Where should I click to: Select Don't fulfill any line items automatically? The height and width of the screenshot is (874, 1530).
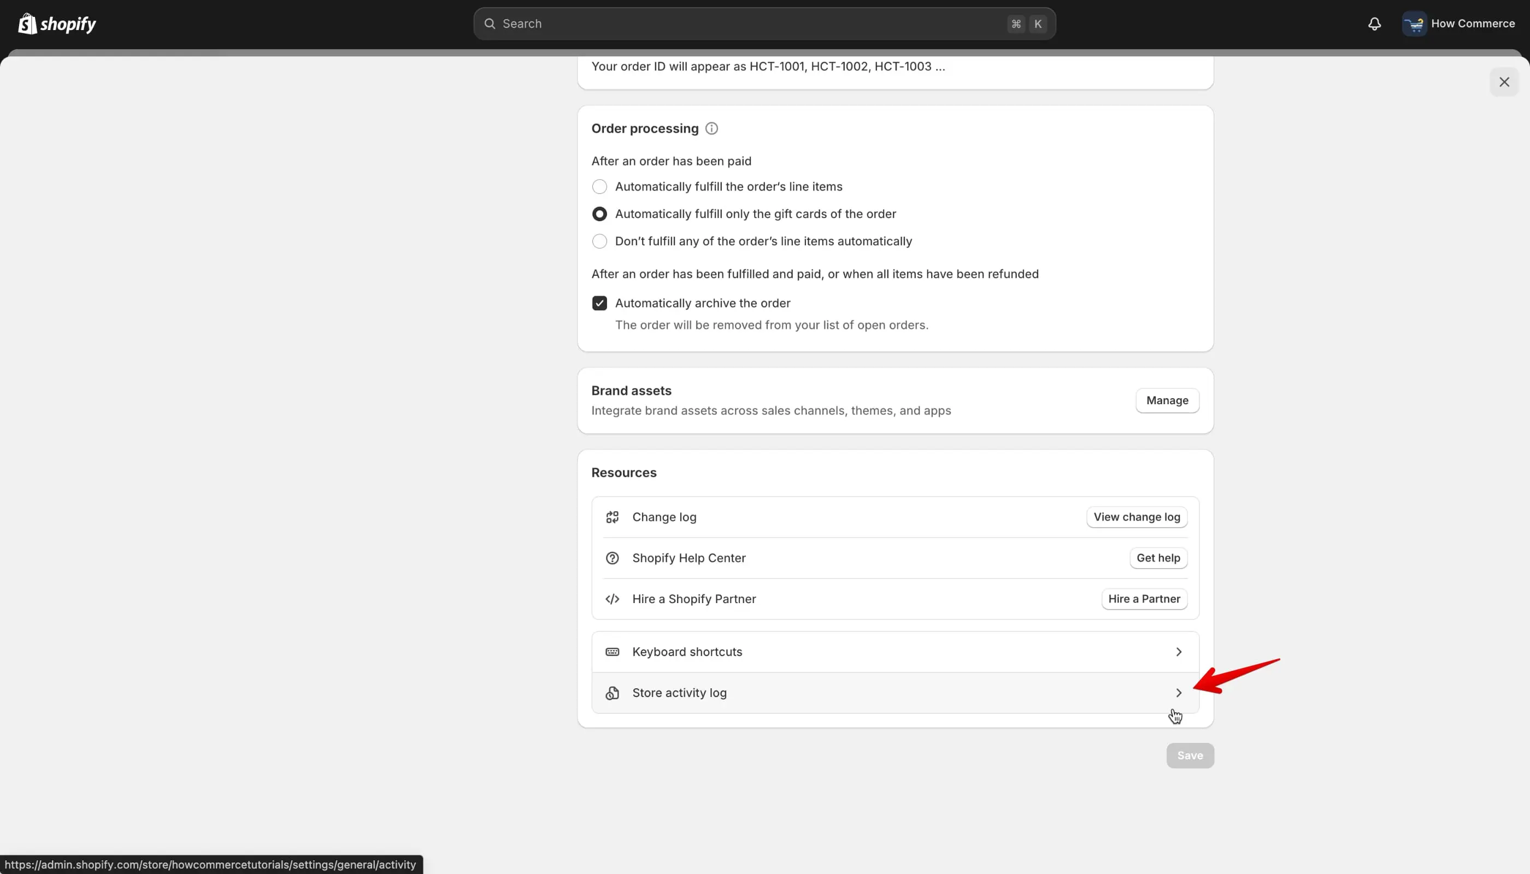[599, 241]
